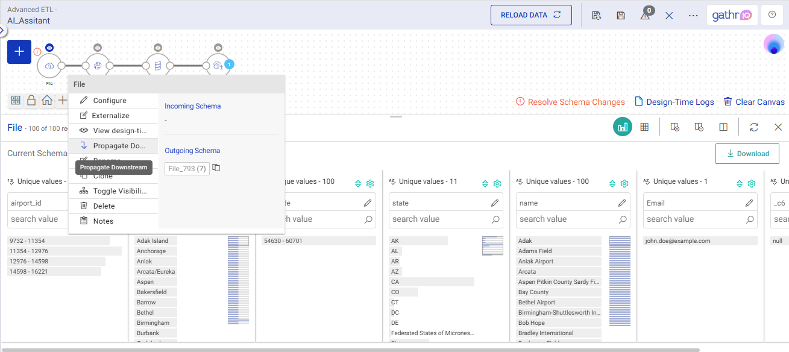Open the warnings alert icon with badge
789x352 pixels.
click(x=645, y=16)
